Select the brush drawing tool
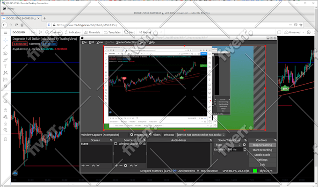Image resolution: width=318 pixels, height=187 pixels. point(6,60)
